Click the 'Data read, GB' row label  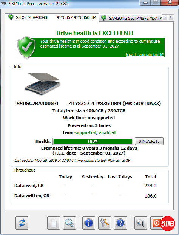[x=29, y=186]
